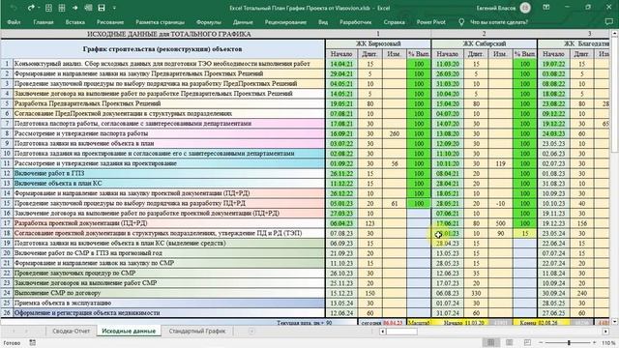The image size is (619, 348).
Task: Open the Разметка страницы tab
Action: point(160,22)
